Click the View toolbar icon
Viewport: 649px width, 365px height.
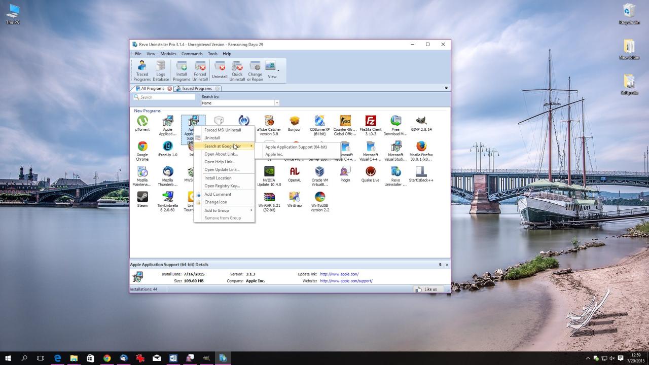click(x=271, y=70)
